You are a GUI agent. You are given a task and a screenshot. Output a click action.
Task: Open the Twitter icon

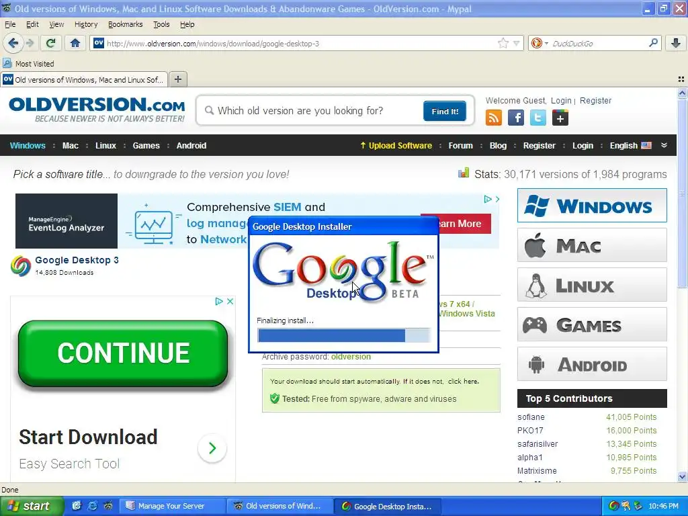(x=538, y=118)
